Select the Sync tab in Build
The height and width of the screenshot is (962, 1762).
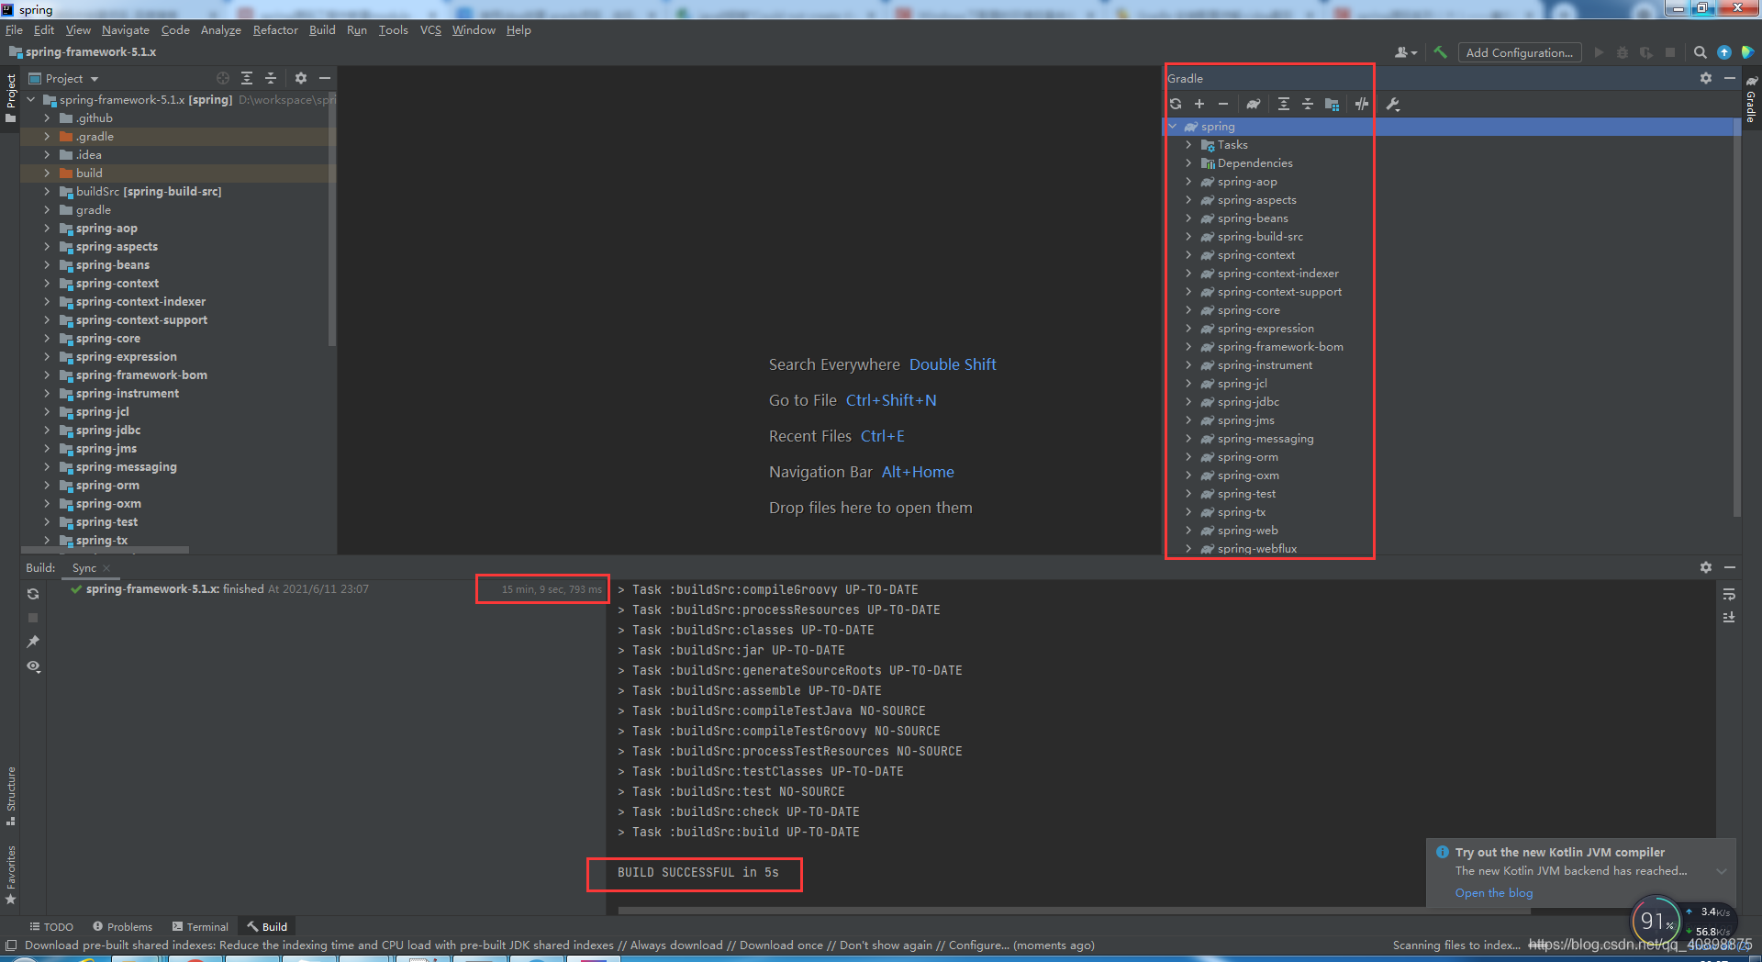click(x=84, y=567)
